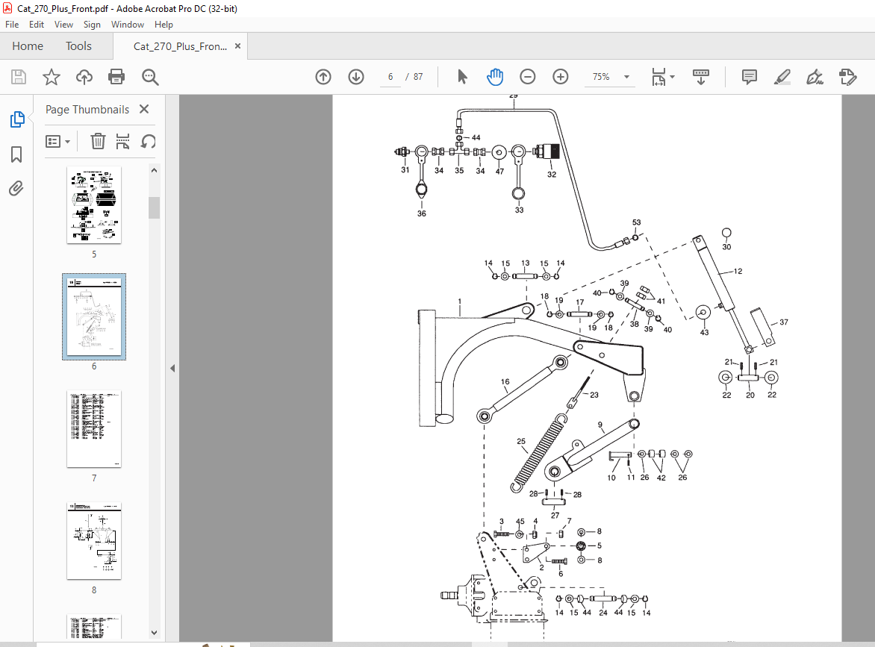The image size is (875, 647).
Task: Click the Share/send file icon
Action: pyautogui.click(x=847, y=77)
